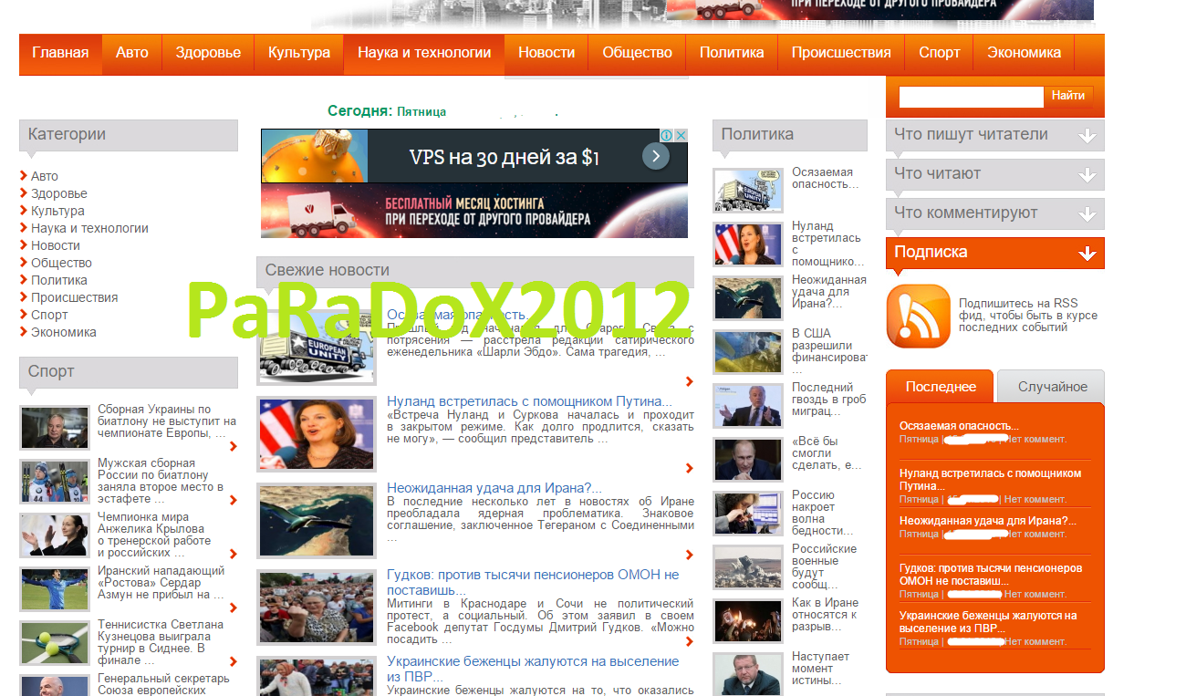
Task: Select Экономика in the top navigation bar
Action: [x=1025, y=53]
